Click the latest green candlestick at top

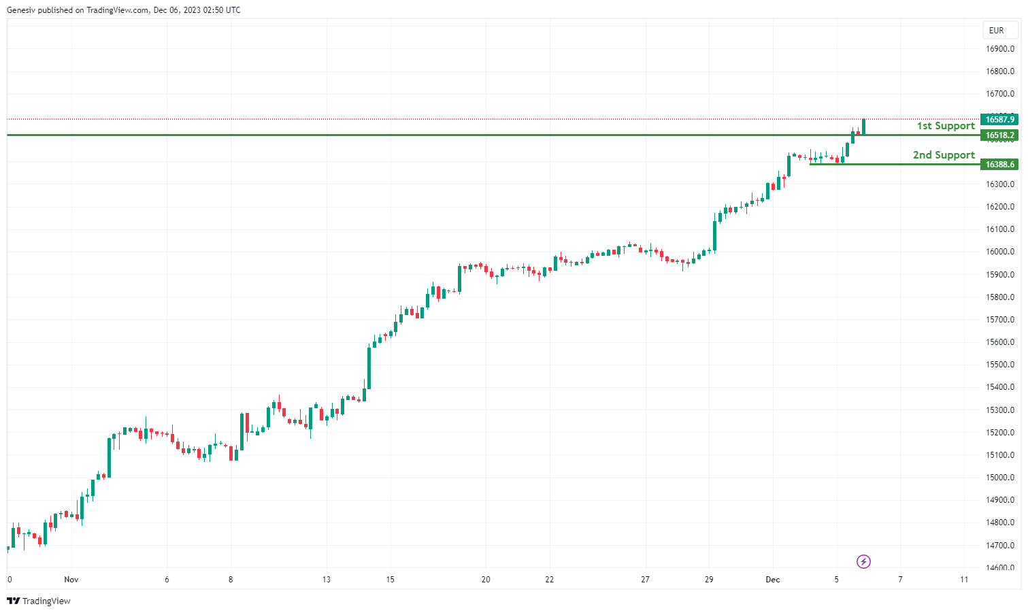pyautogui.click(x=863, y=127)
